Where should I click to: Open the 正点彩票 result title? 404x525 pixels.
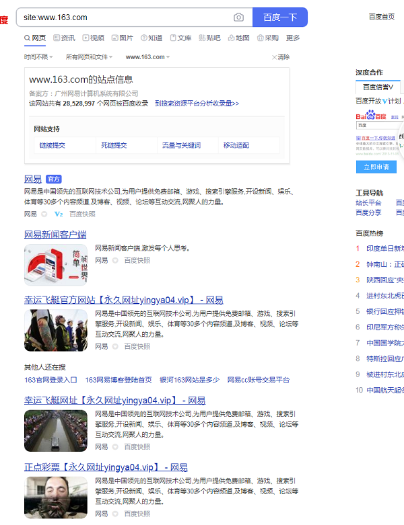pyautogui.click(x=106, y=467)
